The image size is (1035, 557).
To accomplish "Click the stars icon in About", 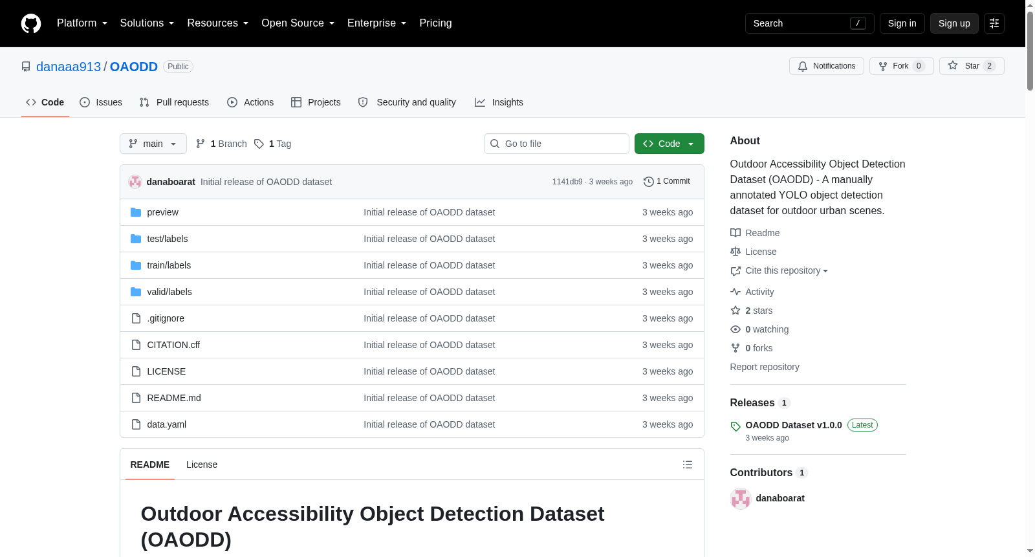I will coord(735,311).
